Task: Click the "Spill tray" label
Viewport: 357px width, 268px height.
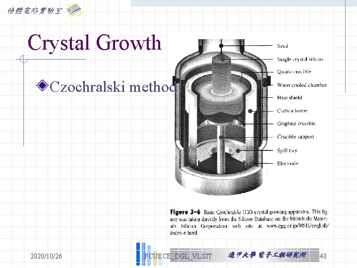Action: pos(287,150)
